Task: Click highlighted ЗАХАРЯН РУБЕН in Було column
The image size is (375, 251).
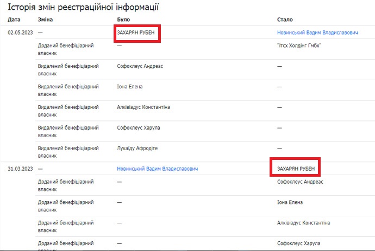Action: point(138,33)
